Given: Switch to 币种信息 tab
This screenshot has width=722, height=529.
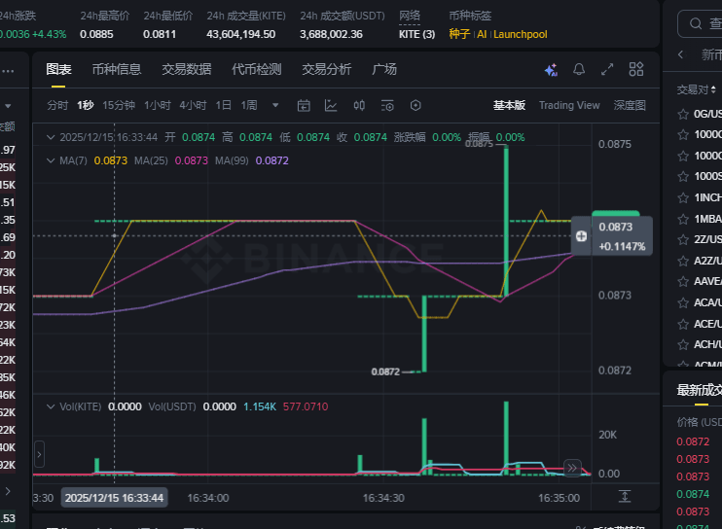Looking at the screenshot, I should click(117, 69).
